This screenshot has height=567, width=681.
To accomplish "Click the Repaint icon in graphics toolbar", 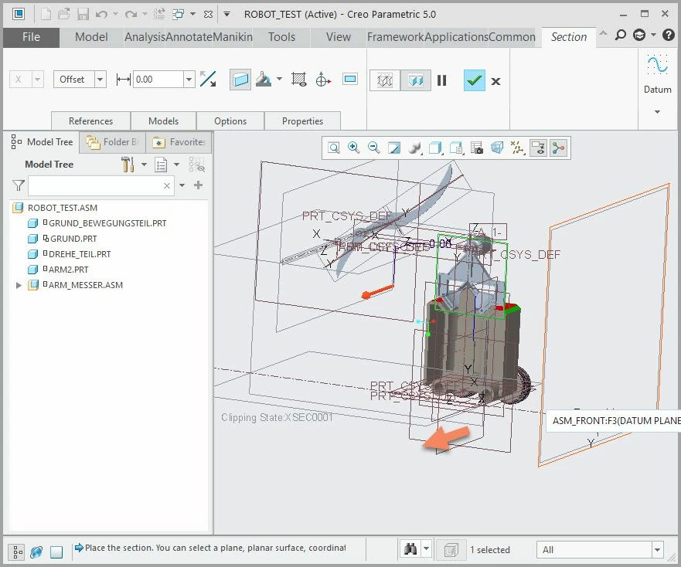I will pyautogui.click(x=394, y=148).
